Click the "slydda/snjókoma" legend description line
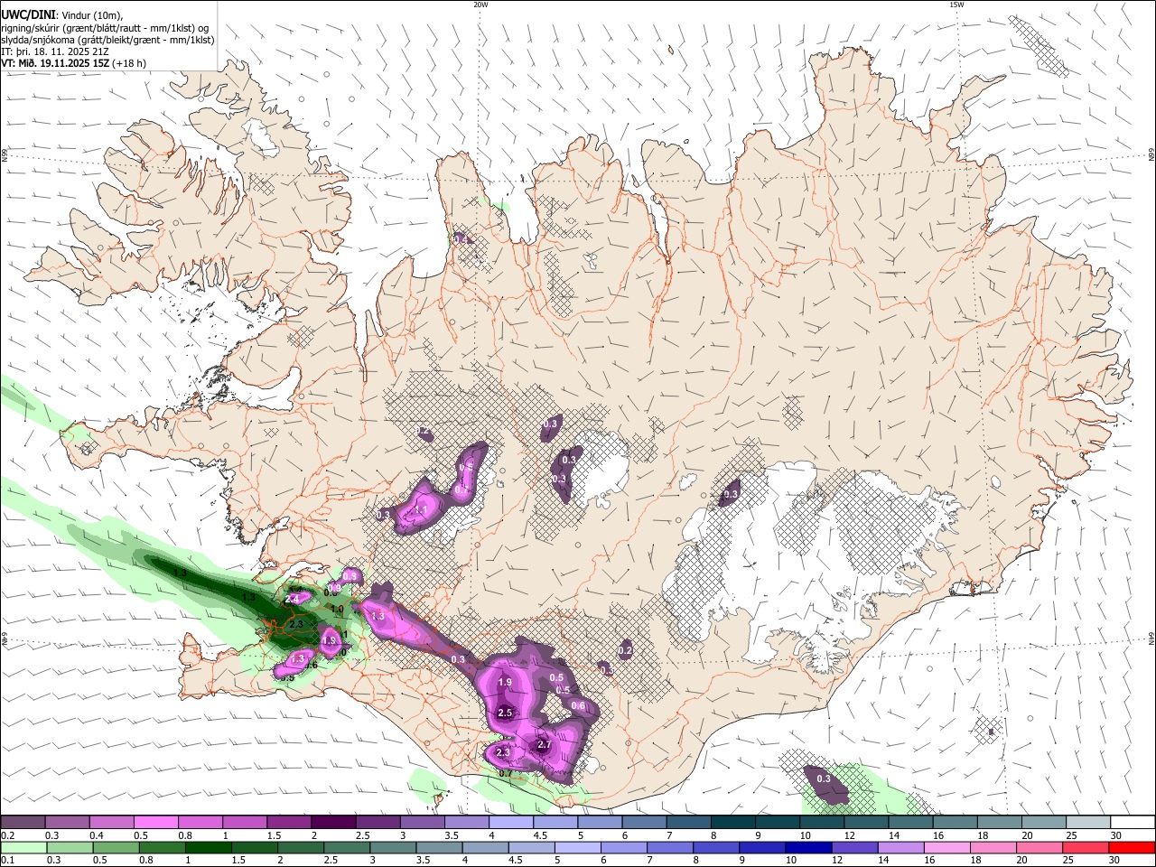1156x867 pixels. pos(107,40)
